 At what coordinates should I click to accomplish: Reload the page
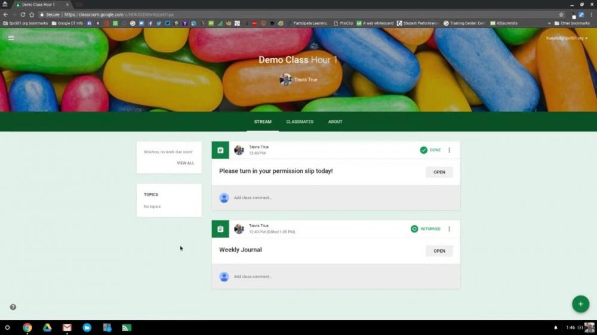[23, 14]
